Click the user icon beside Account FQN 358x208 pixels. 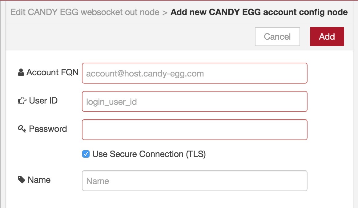pyautogui.click(x=21, y=72)
